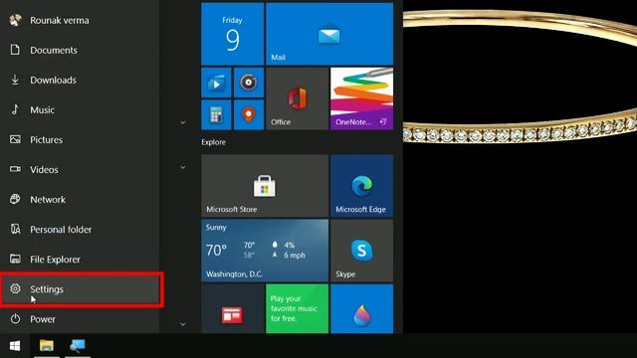Open the Calendar tile showing Friday 9

tap(232, 34)
